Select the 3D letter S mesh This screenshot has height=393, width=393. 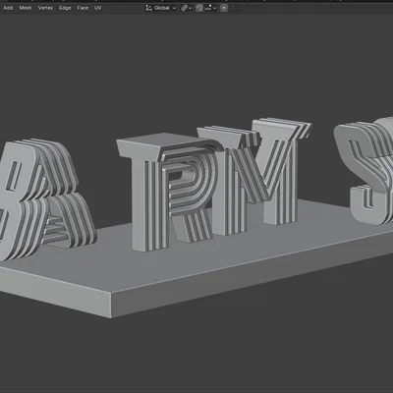pos(366,170)
